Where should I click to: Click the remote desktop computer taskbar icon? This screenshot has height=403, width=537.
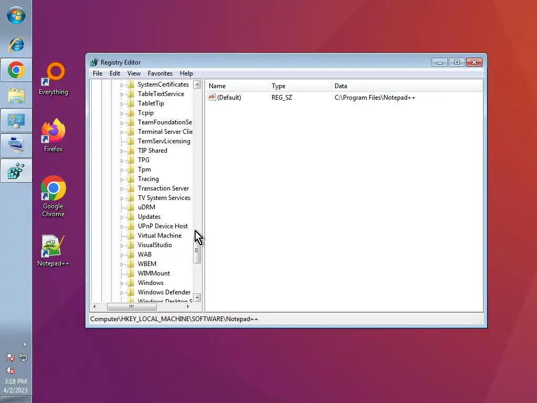pos(16,145)
